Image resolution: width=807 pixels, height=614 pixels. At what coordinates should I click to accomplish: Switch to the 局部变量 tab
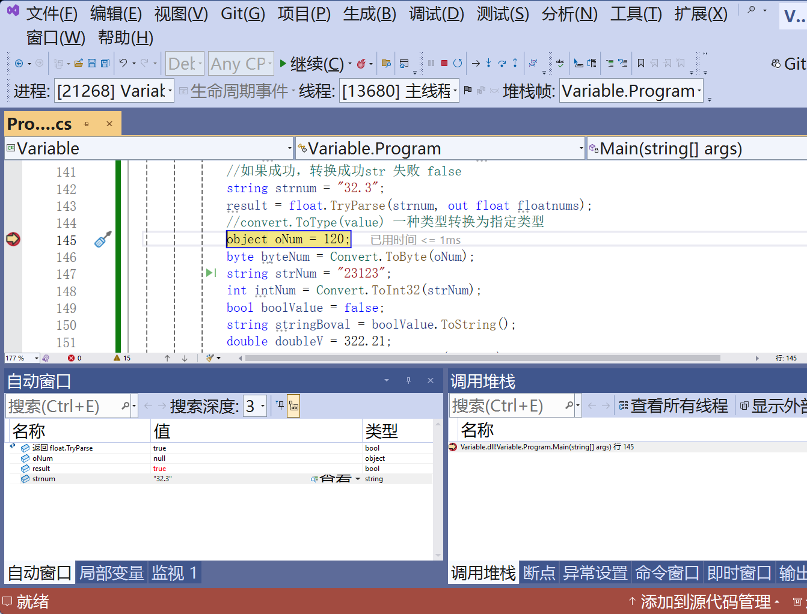112,573
